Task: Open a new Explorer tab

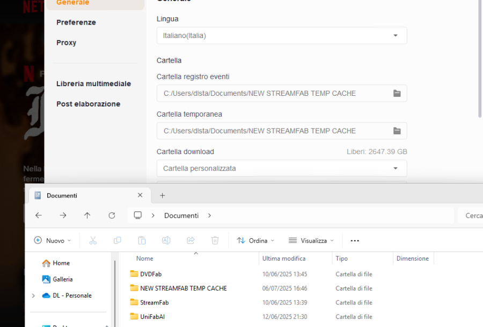Action: coord(163,195)
